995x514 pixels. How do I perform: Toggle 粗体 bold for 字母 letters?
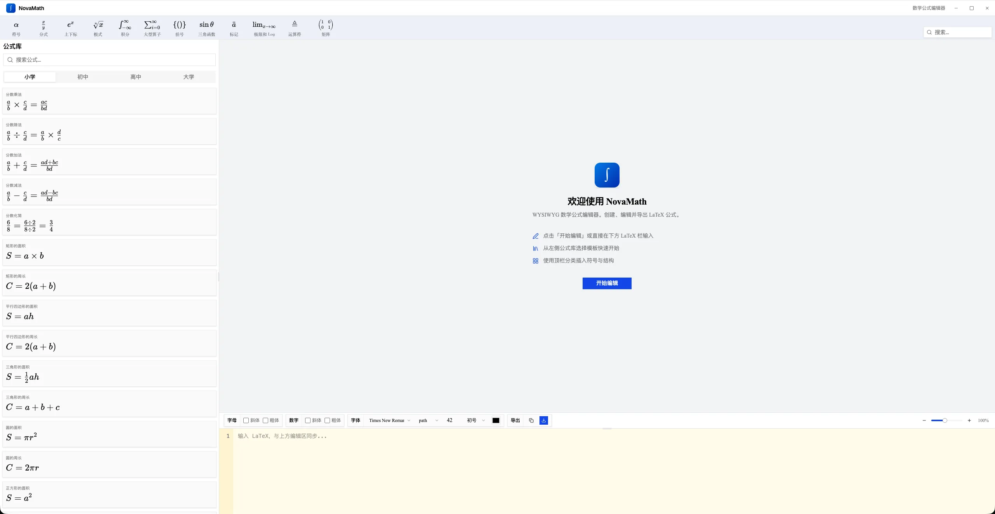(265, 420)
